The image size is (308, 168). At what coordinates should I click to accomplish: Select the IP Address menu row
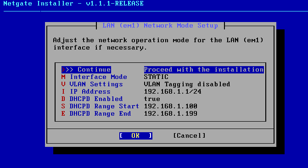click(86, 91)
